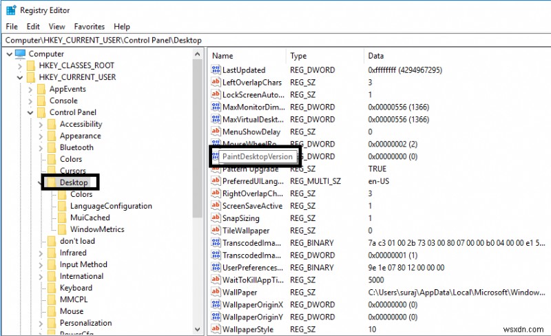Open the File menu
The height and width of the screenshot is (336, 551).
click(x=12, y=26)
